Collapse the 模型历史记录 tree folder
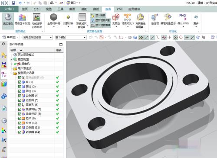The height and width of the screenshot is (158, 217). (x=11, y=73)
